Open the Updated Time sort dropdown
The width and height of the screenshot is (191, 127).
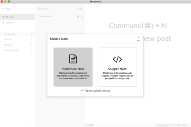(46, 16)
